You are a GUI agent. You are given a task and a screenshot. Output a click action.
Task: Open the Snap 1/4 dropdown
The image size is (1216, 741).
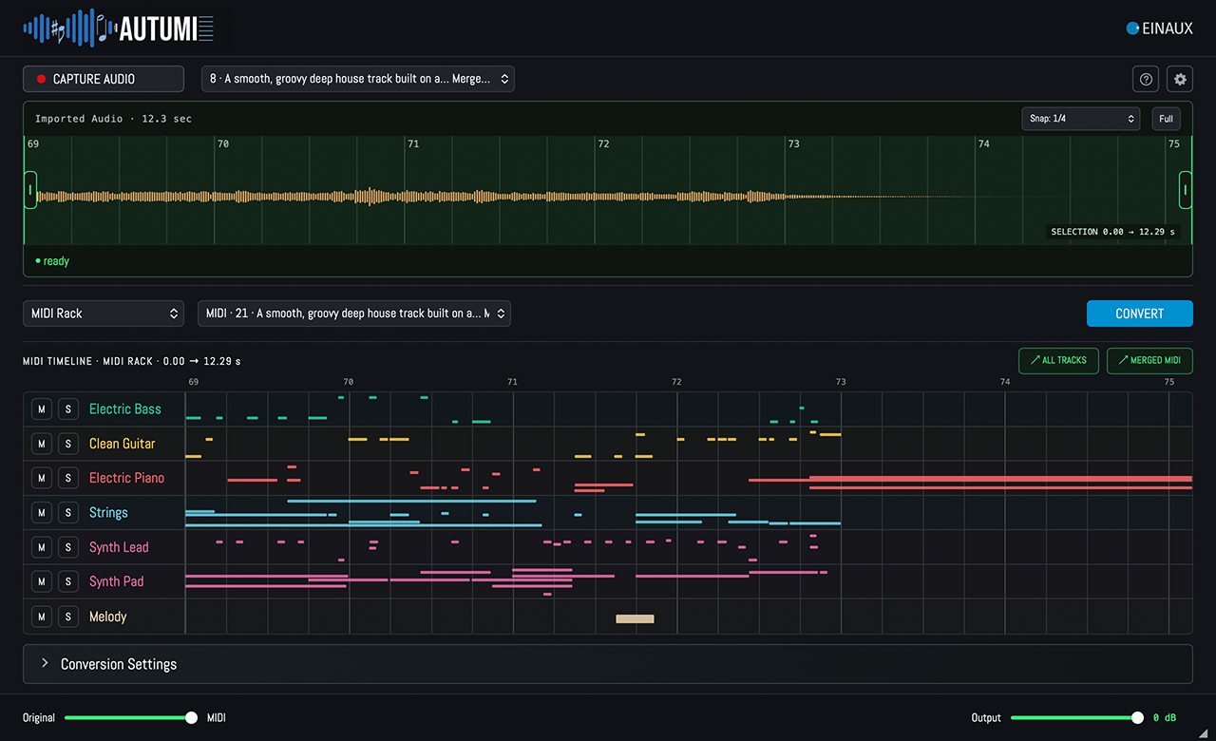click(x=1081, y=119)
